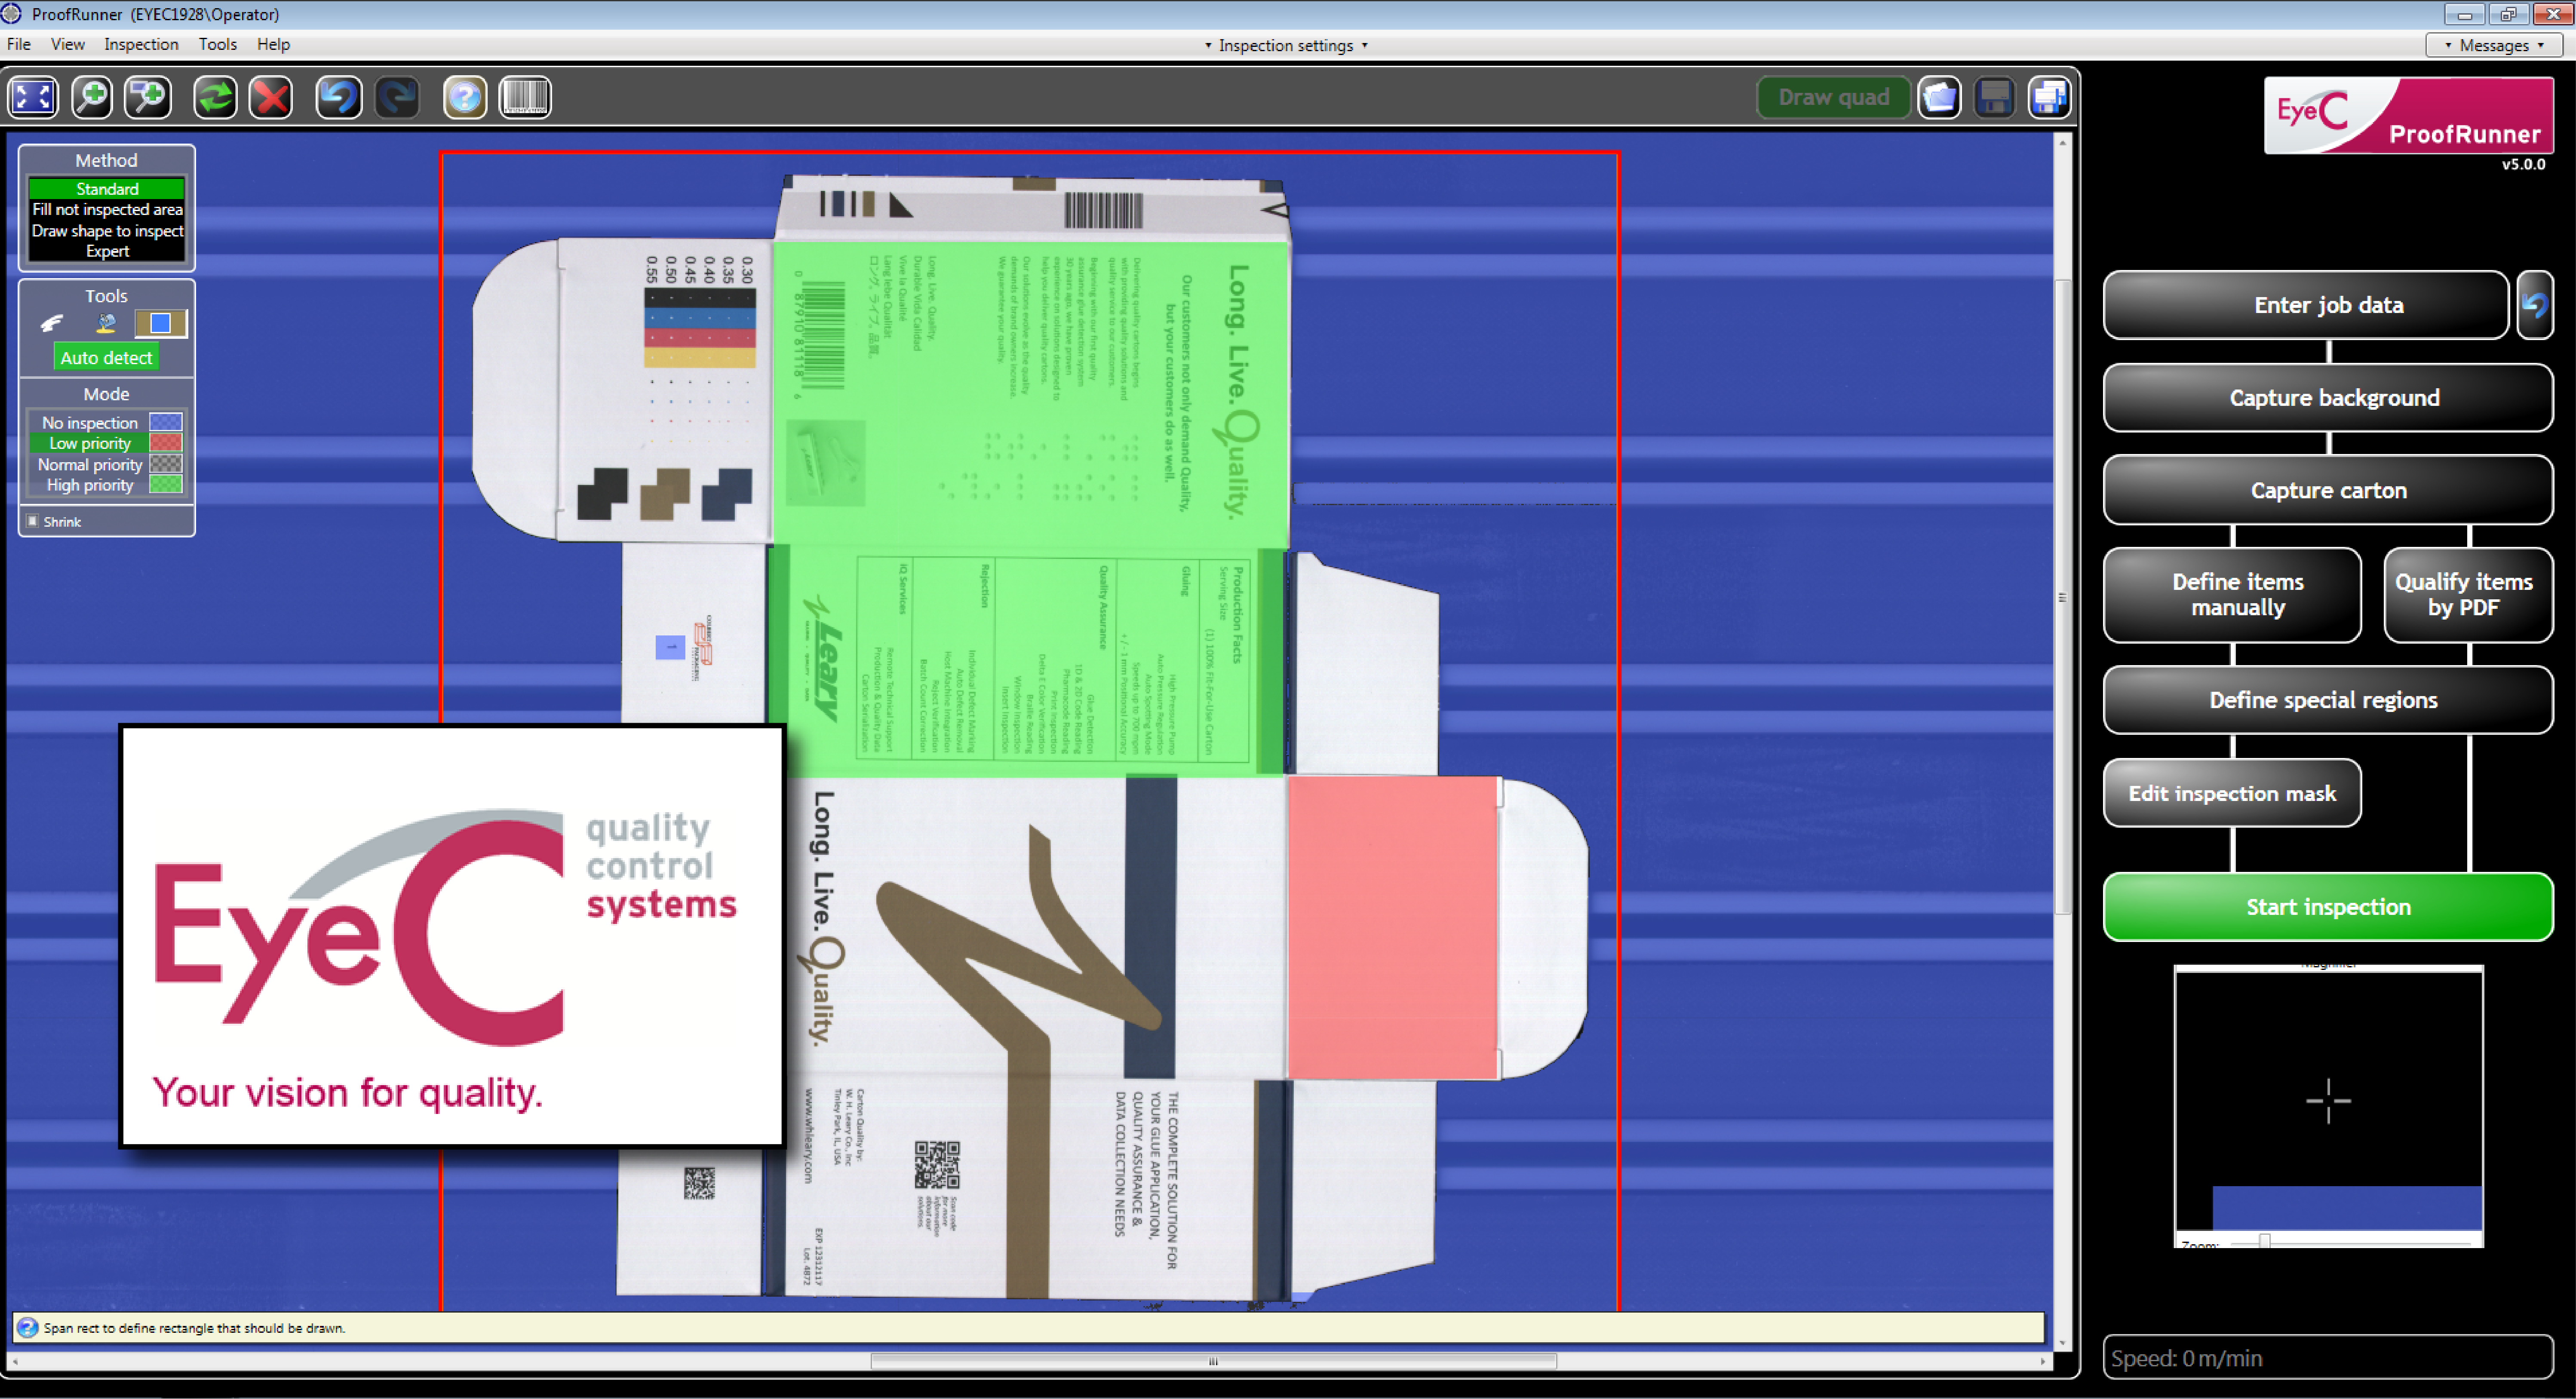Choose the Draw shape to inspect method
Image resolution: width=2576 pixels, height=1399 pixels.
(107, 230)
